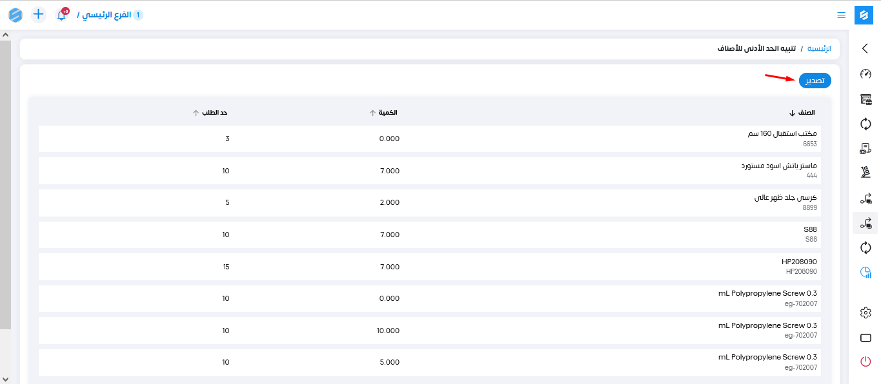881x384 pixels.
Task: Click the scroll down arrow on left scrollbar
Action: [x=5, y=379]
